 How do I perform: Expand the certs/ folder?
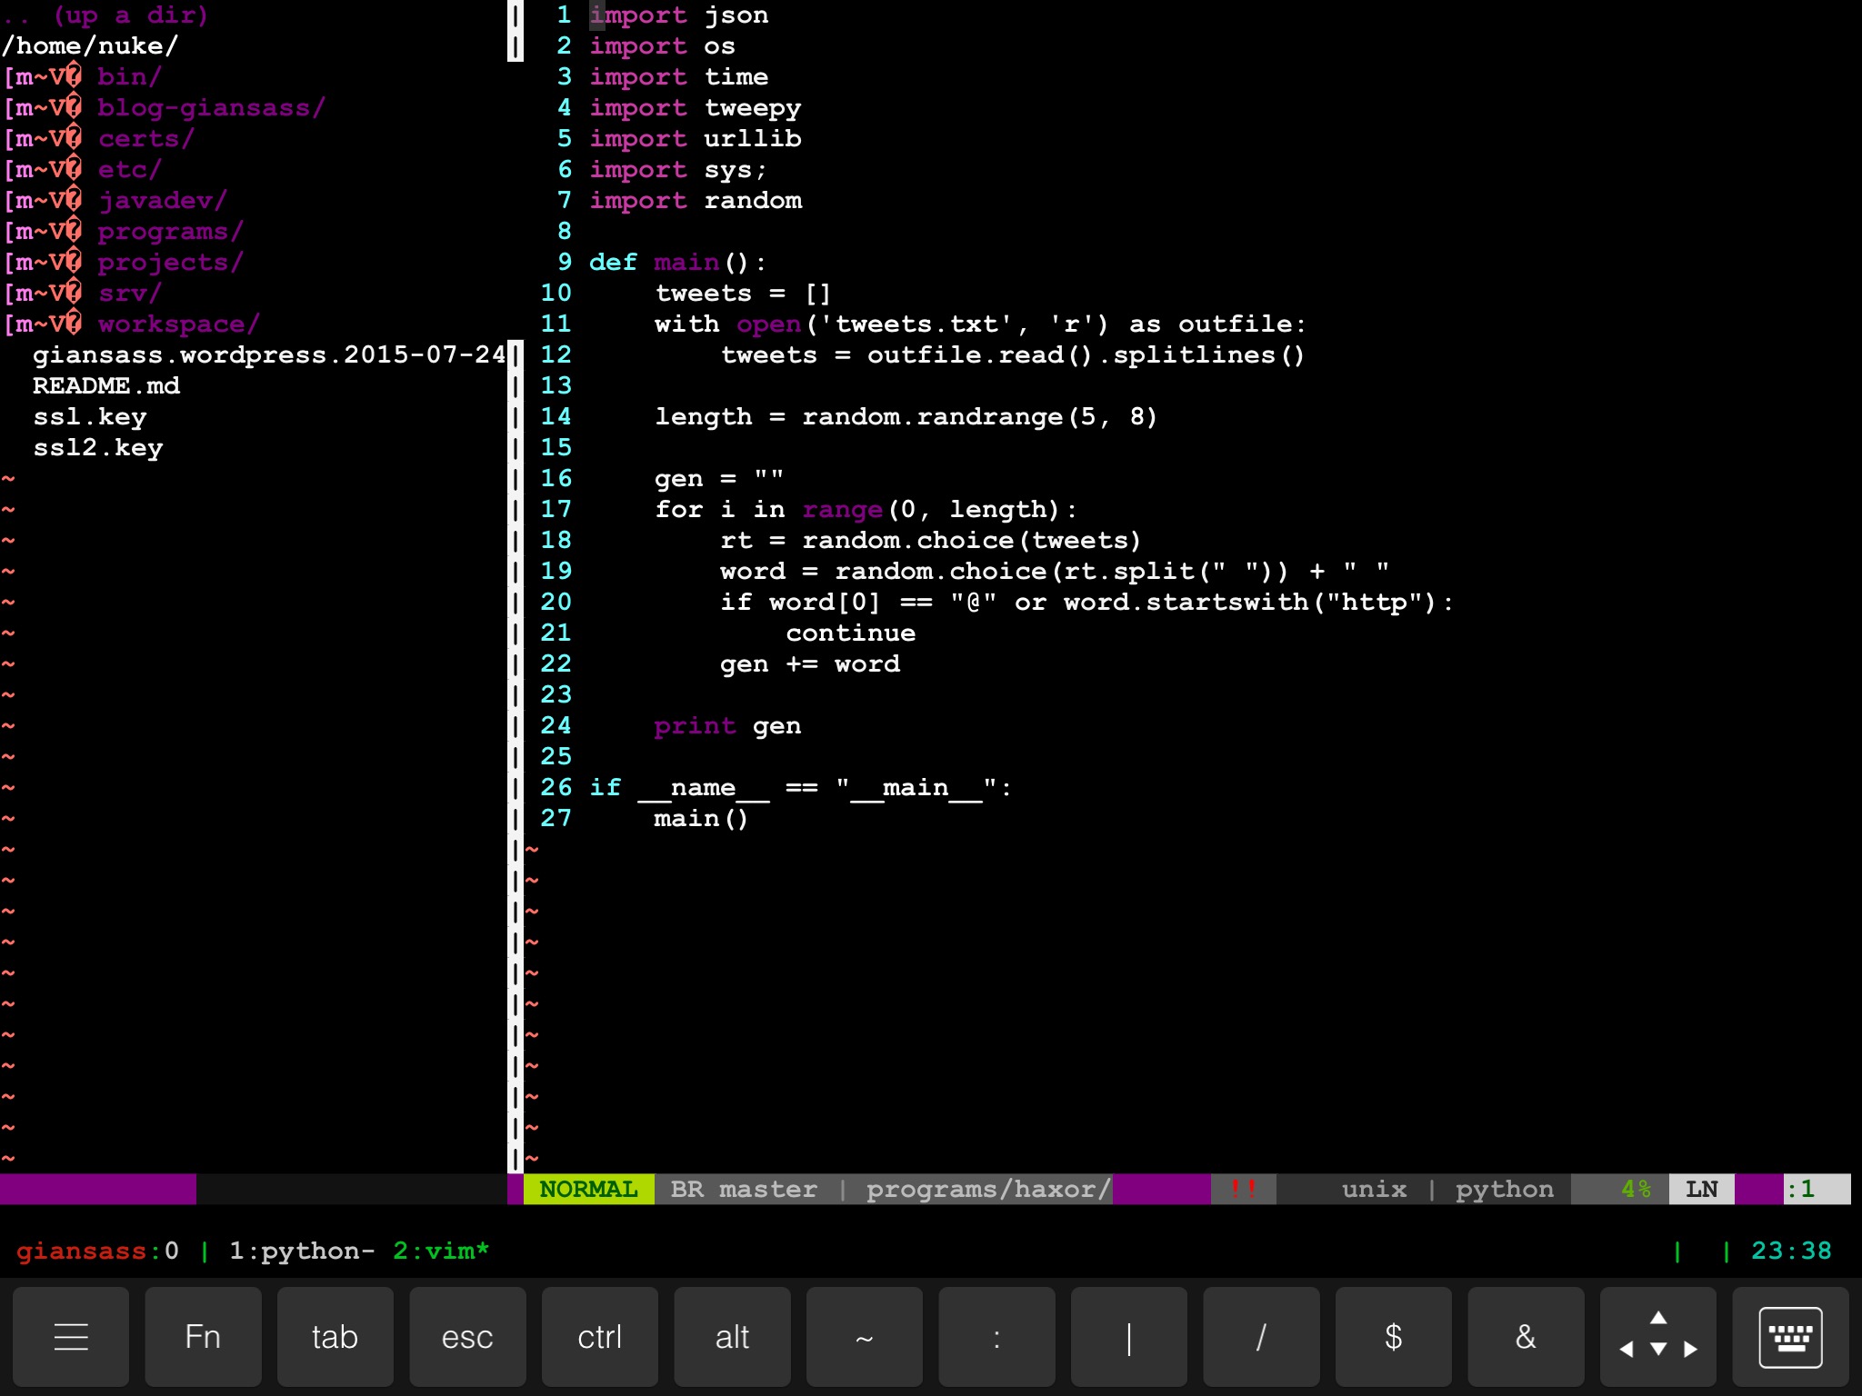click(x=145, y=139)
